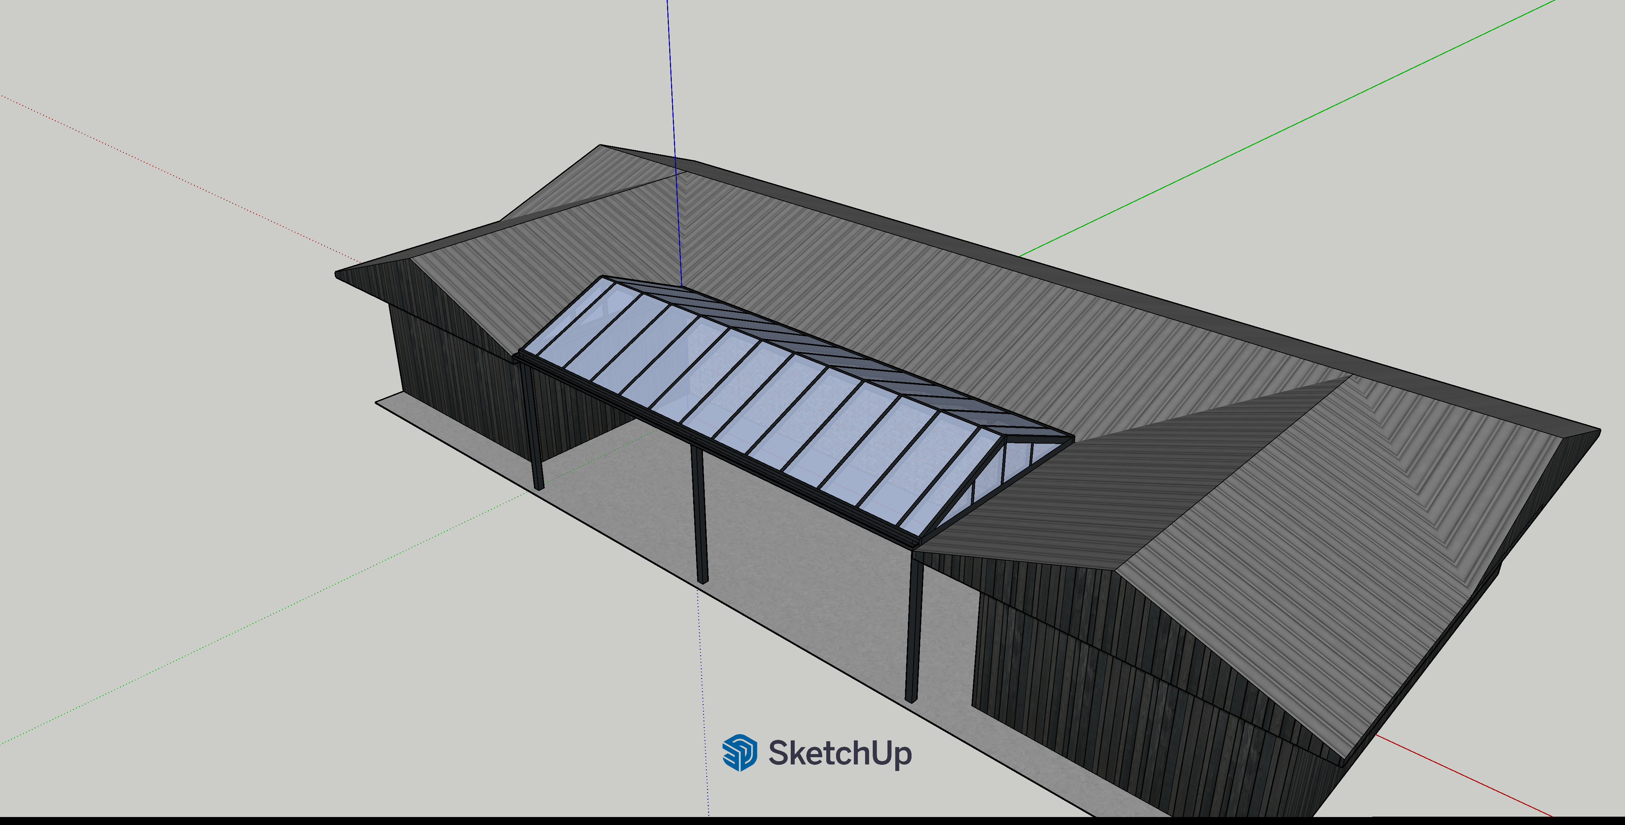Viewport: 1625px width, 825px height.
Task: Click the SketchUp watermark text
Action: click(x=840, y=753)
